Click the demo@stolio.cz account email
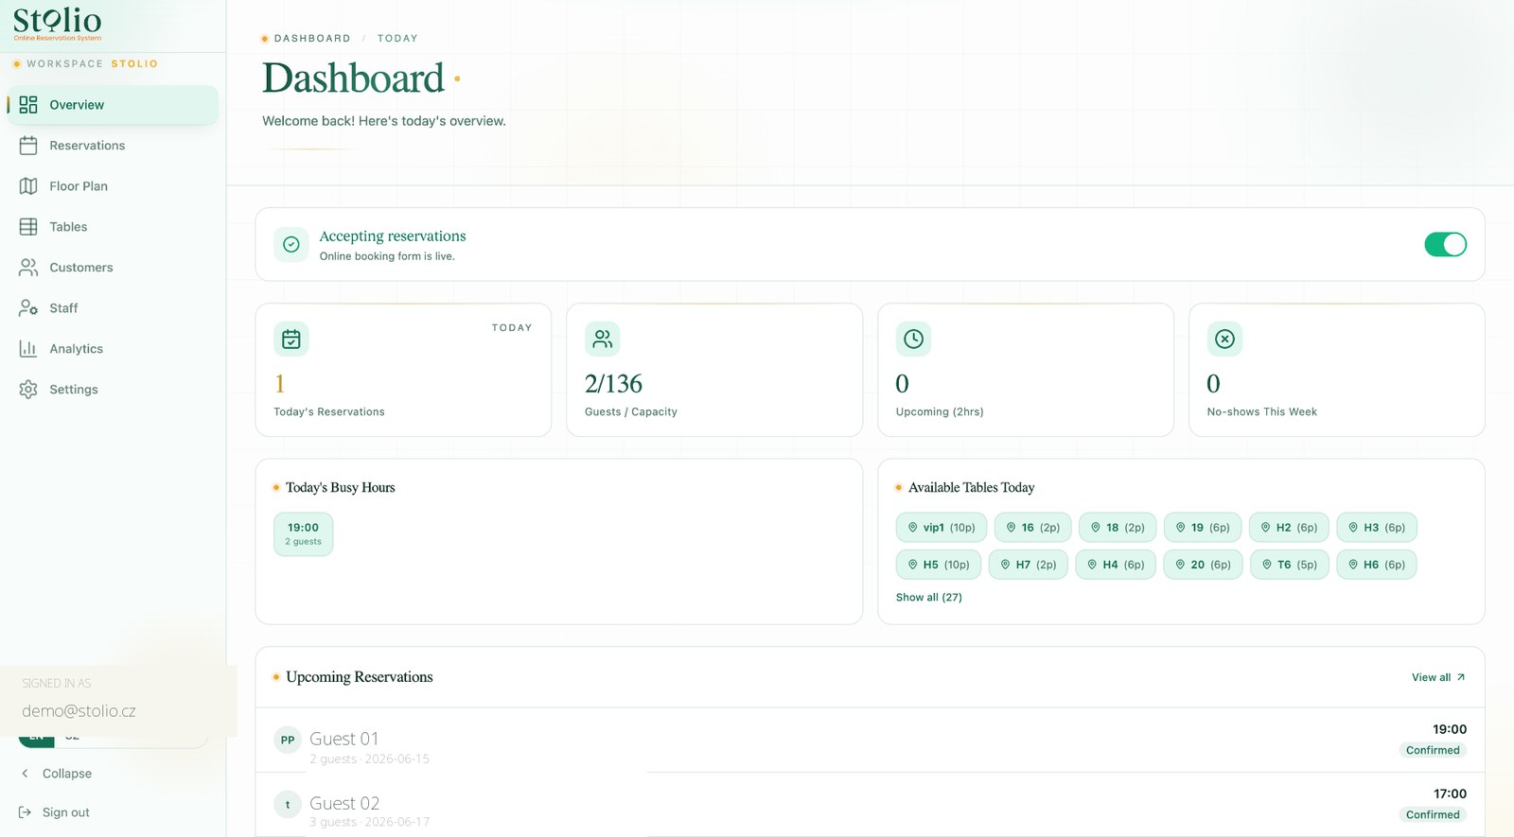1514x837 pixels. [79, 711]
